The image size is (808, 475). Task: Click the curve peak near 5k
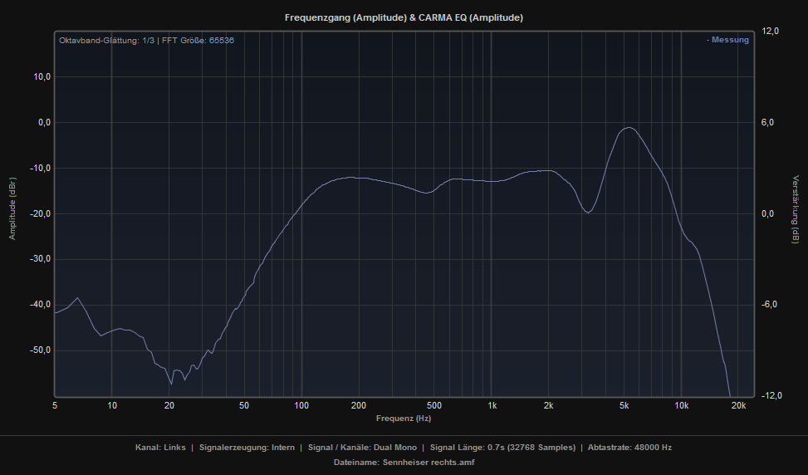pos(628,128)
